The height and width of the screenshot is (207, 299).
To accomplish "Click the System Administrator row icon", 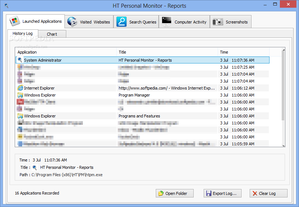I will [20, 60].
